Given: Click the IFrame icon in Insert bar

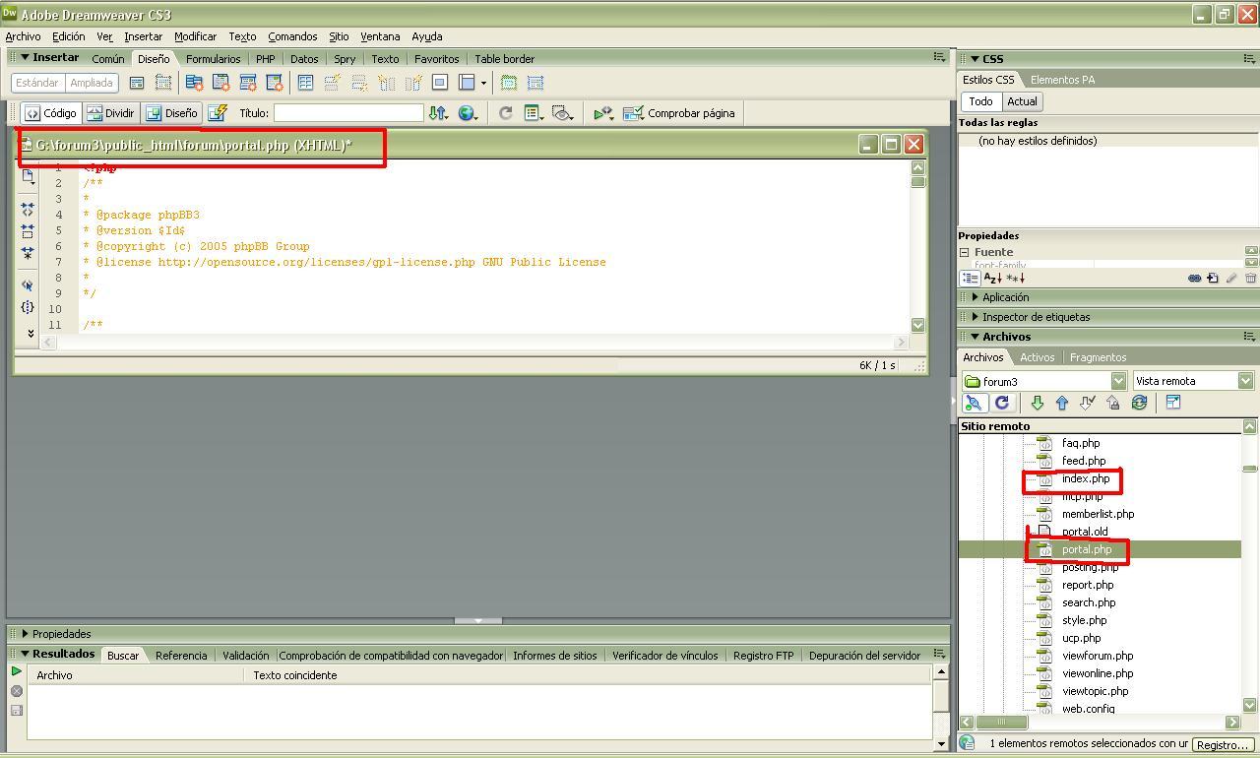Looking at the screenshot, I should tap(440, 83).
